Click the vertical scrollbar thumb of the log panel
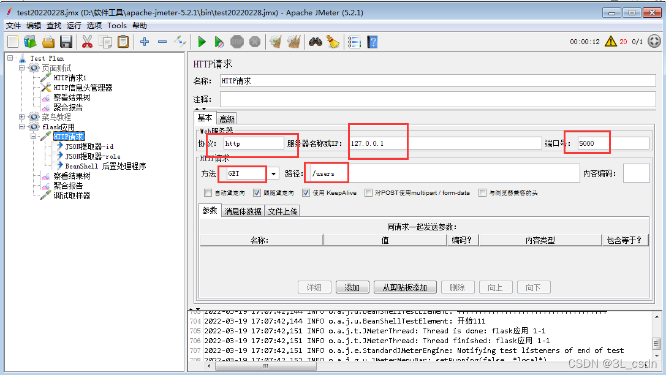This screenshot has width=666, height=375. coord(656,343)
